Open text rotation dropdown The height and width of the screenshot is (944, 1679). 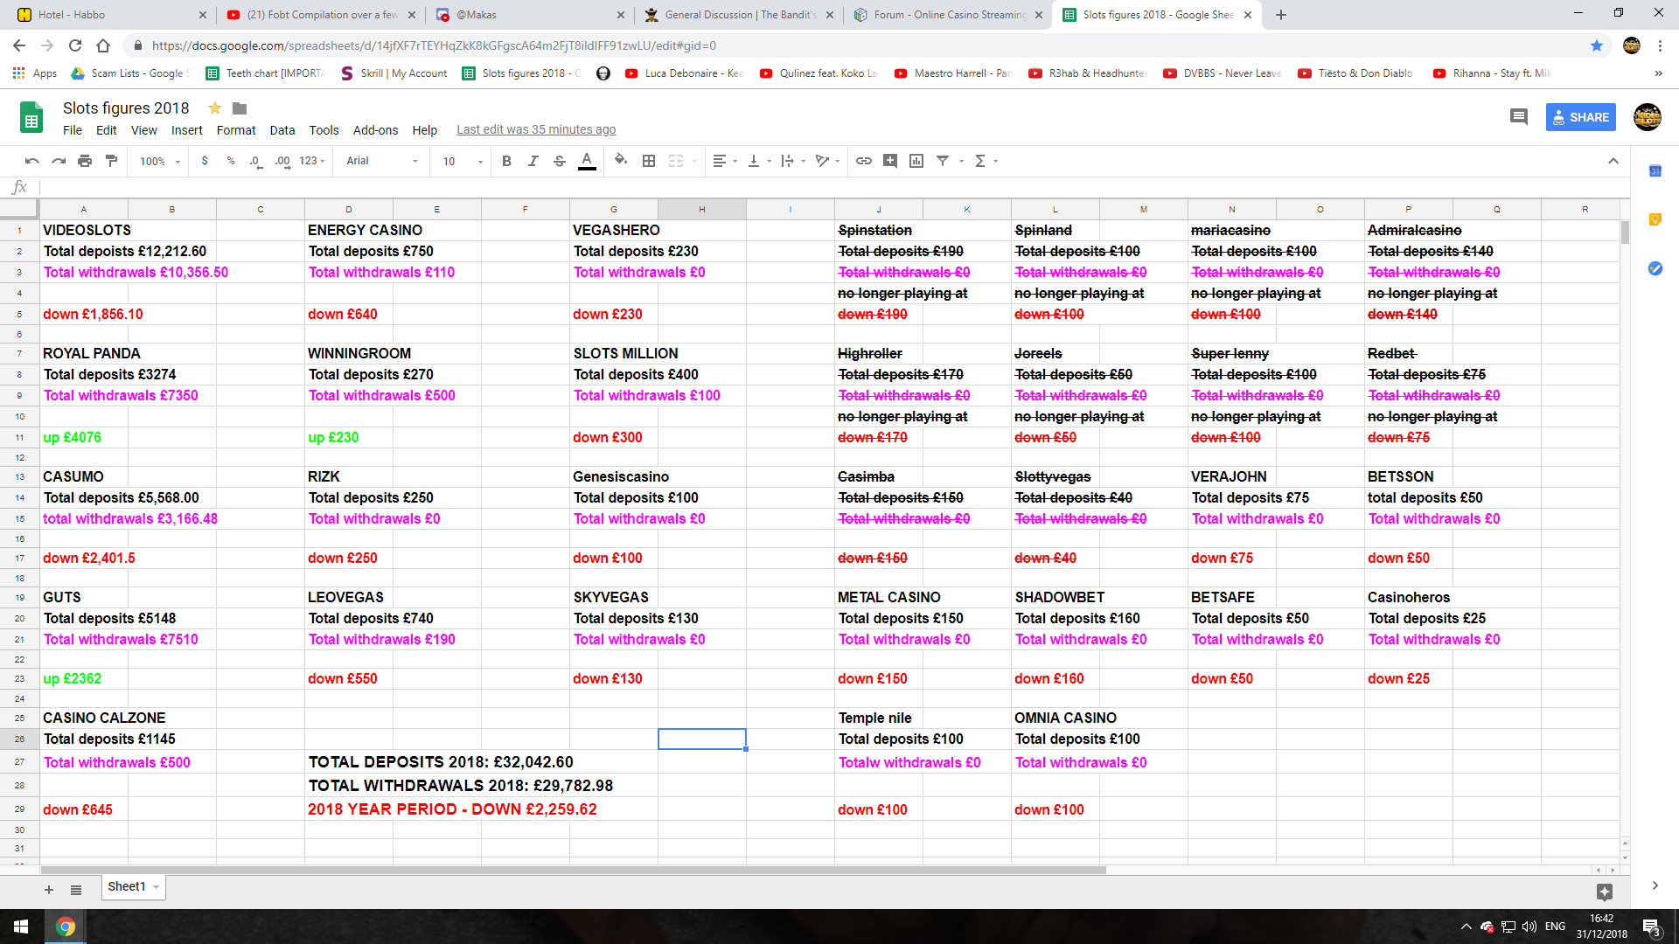coord(827,161)
